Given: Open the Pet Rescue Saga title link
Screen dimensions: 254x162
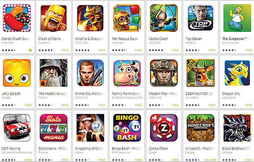Looking at the screenshot, I should 125,39.
